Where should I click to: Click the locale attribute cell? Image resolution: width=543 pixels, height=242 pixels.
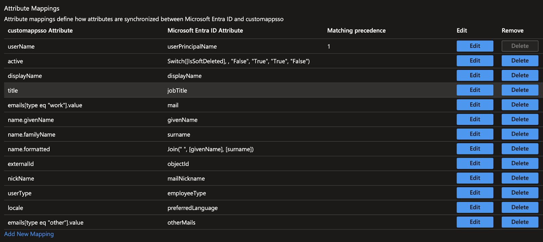[x=15, y=208]
